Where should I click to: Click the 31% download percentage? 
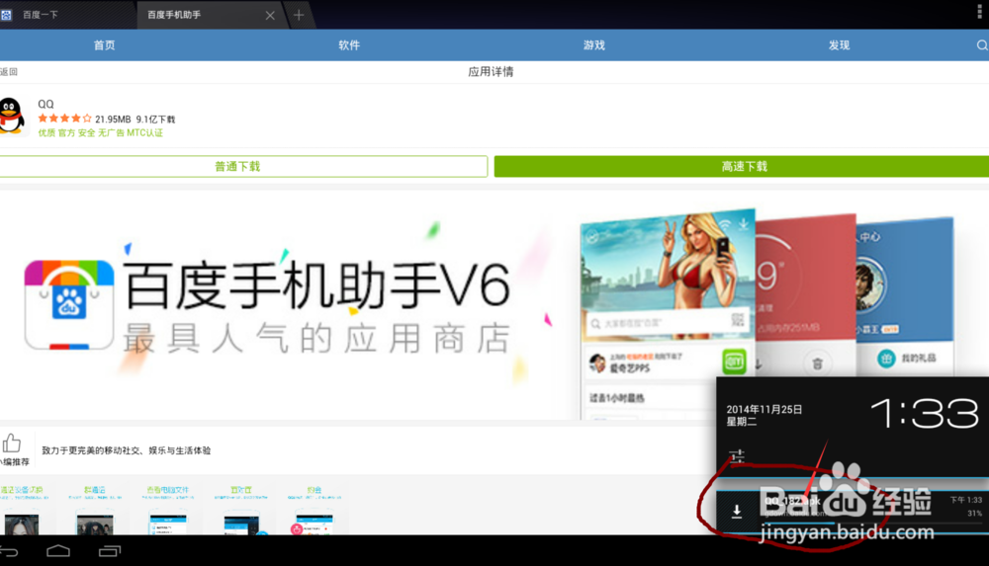(x=974, y=514)
